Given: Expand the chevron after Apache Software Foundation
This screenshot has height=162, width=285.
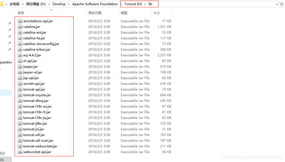Looking at the screenshot, I should click(x=121, y=4).
